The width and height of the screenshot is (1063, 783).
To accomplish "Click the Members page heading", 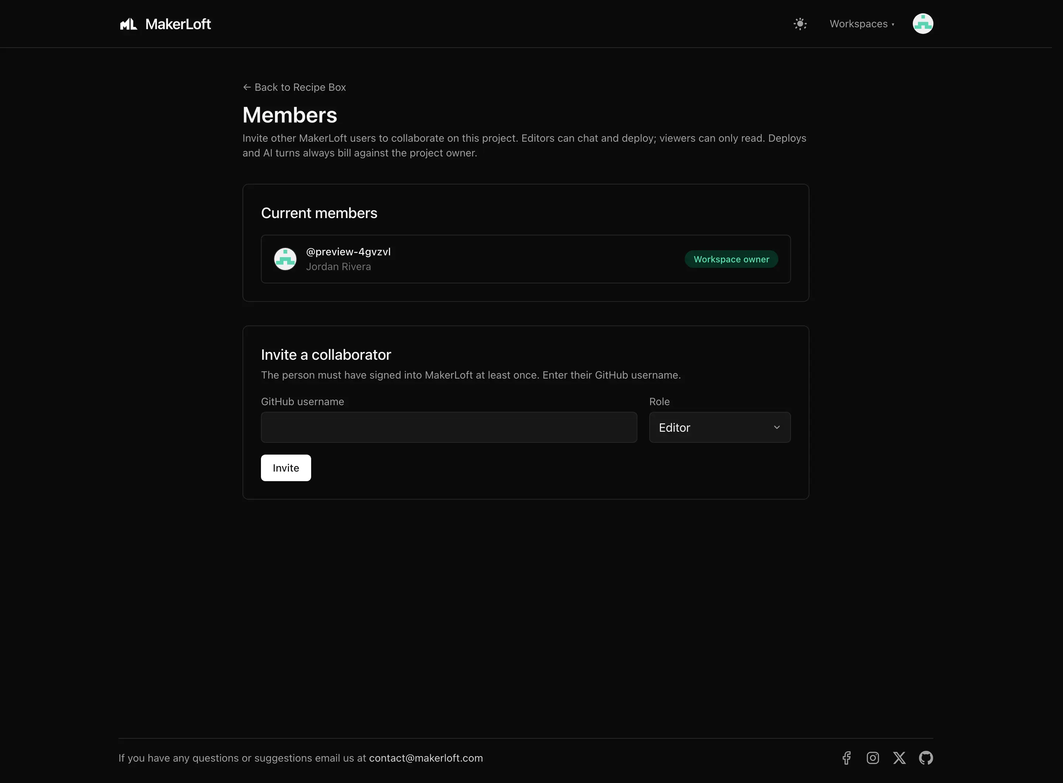I will pos(290,115).
